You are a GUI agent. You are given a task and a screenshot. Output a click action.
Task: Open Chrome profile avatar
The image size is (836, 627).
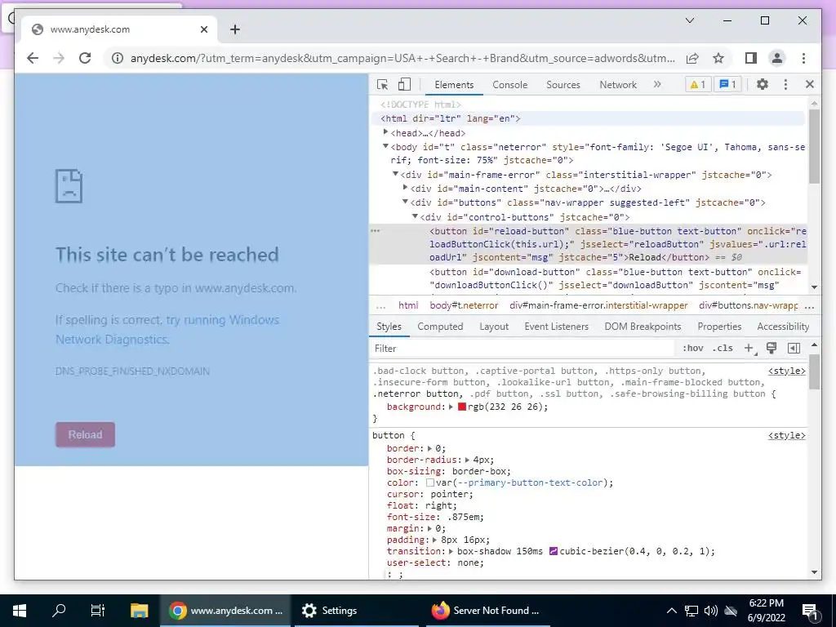pos(777,58)
